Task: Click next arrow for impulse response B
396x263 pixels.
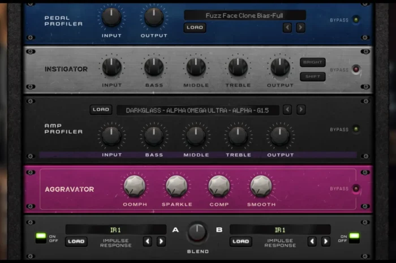Action: click(326, 242)
